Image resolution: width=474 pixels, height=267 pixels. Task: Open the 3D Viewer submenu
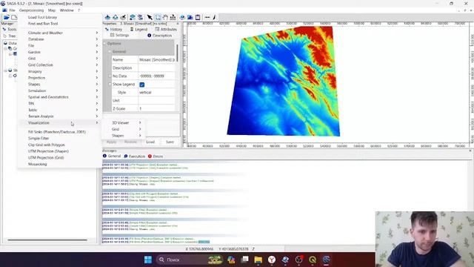[124, 122]
